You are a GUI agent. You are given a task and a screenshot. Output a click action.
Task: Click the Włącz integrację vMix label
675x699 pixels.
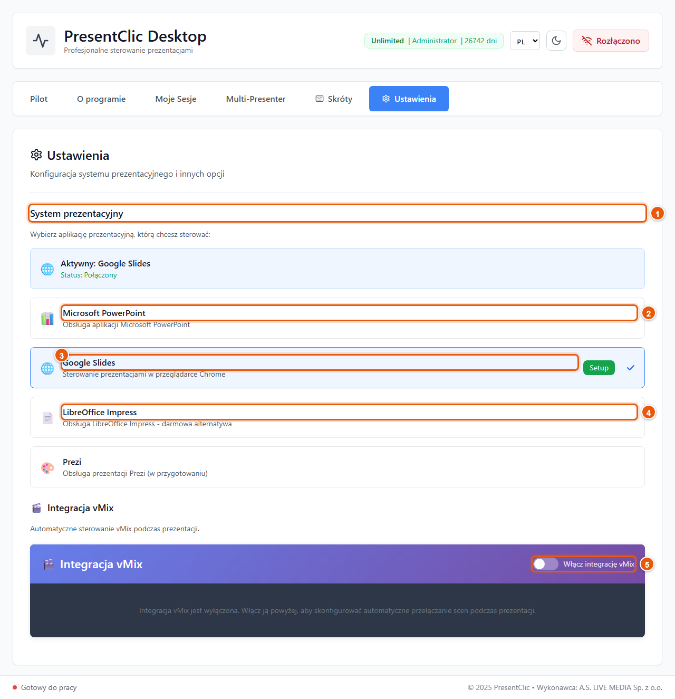coord(599,564)
